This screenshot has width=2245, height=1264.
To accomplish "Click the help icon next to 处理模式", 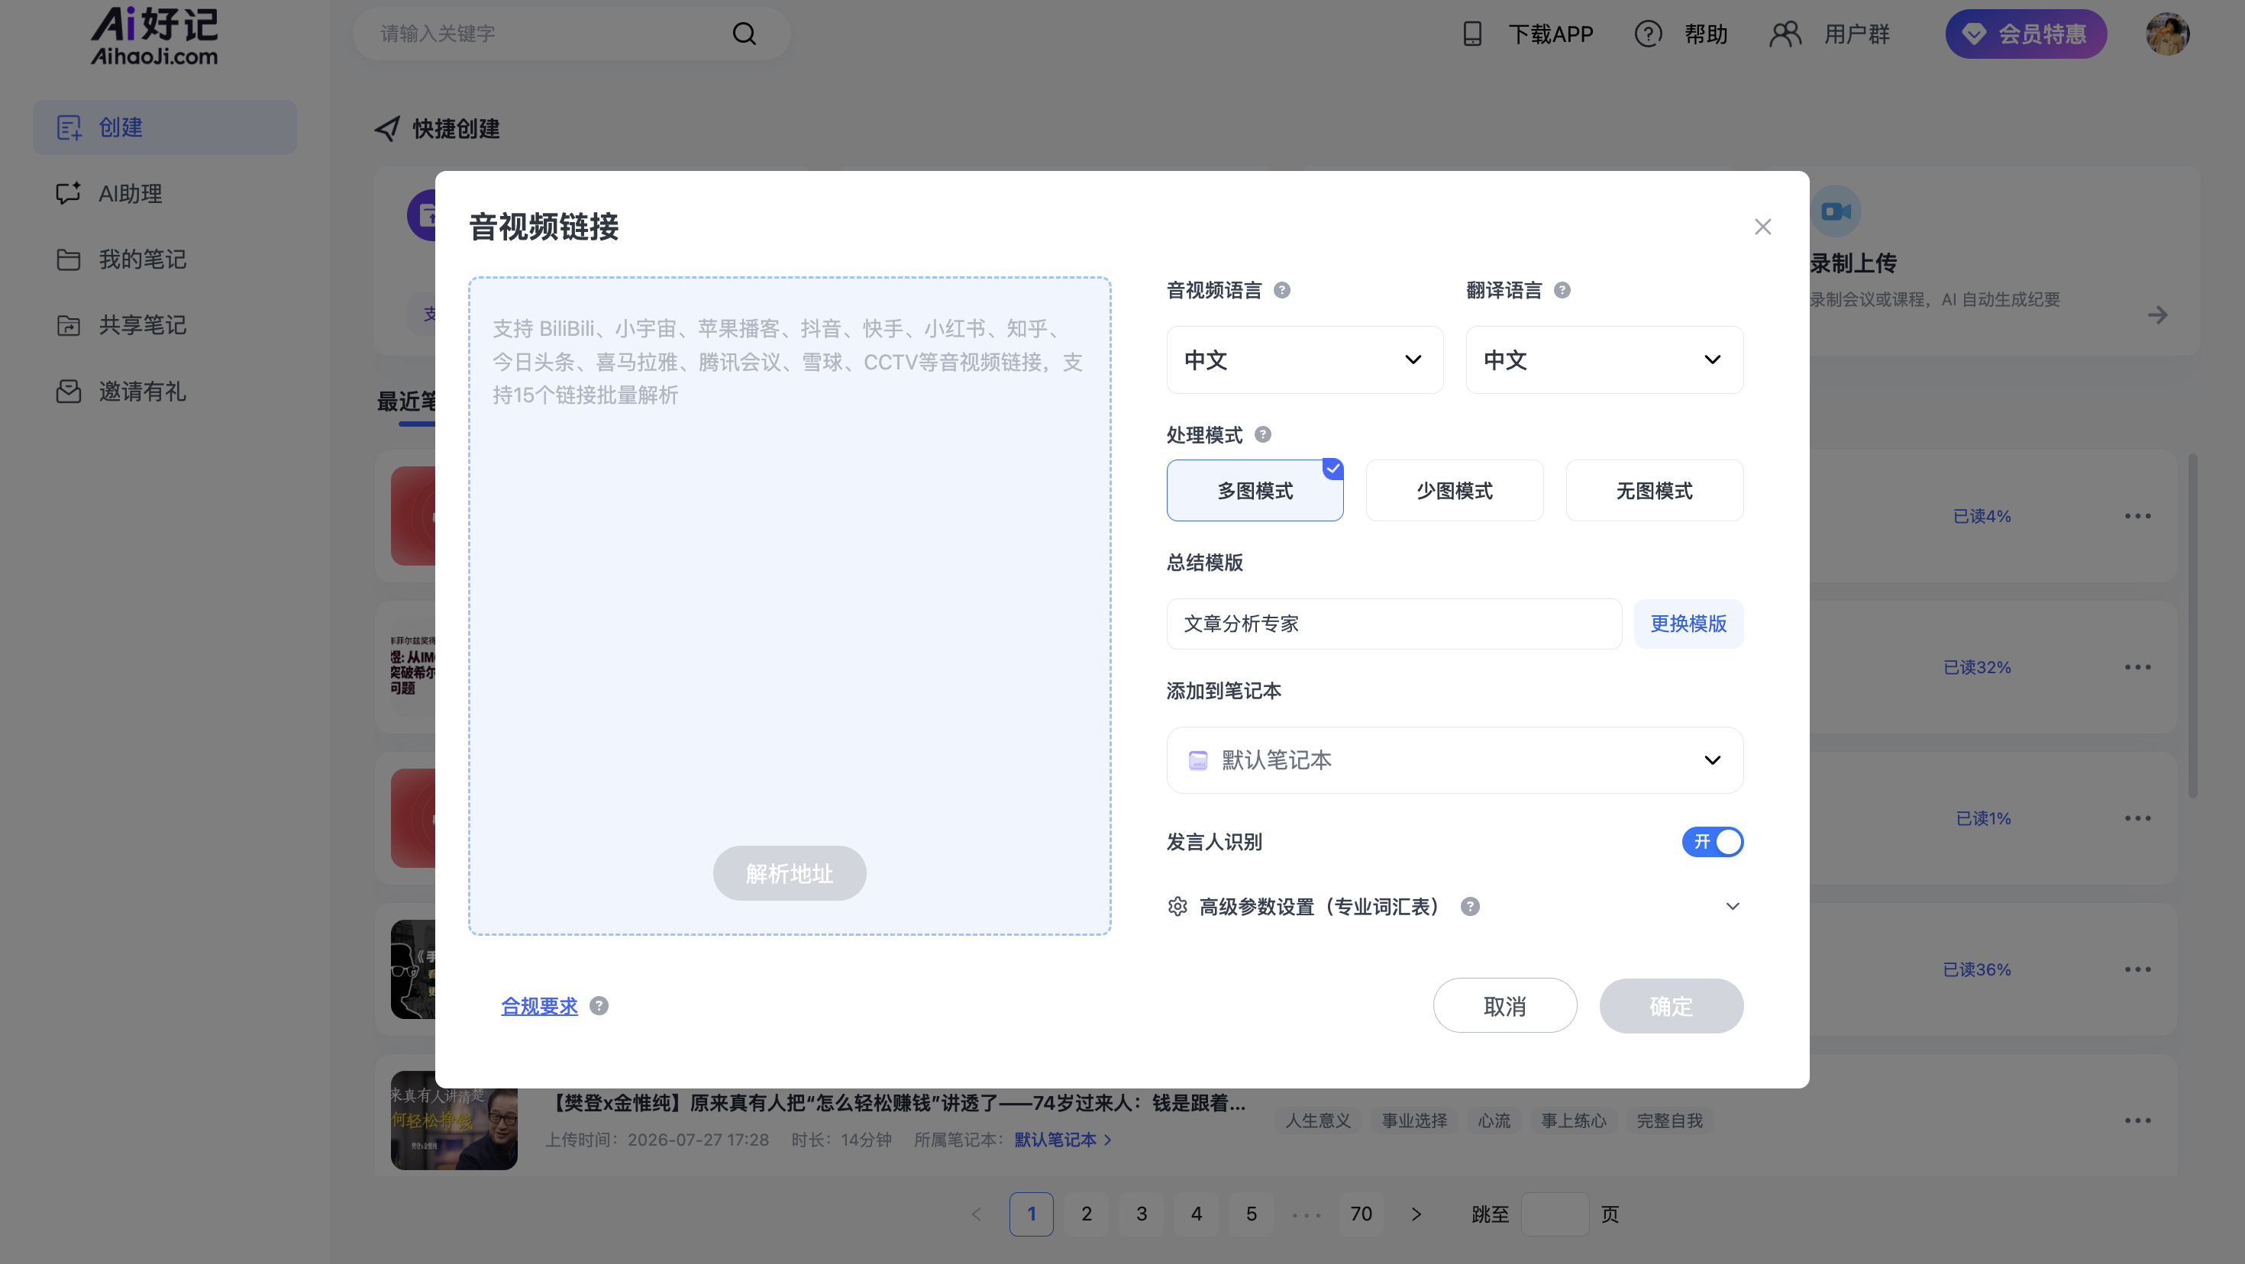I will (1263, 434).
